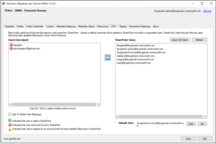Go to the Profile Credentials tab
The height and width of the screenshot is (144, 216).
35,26
